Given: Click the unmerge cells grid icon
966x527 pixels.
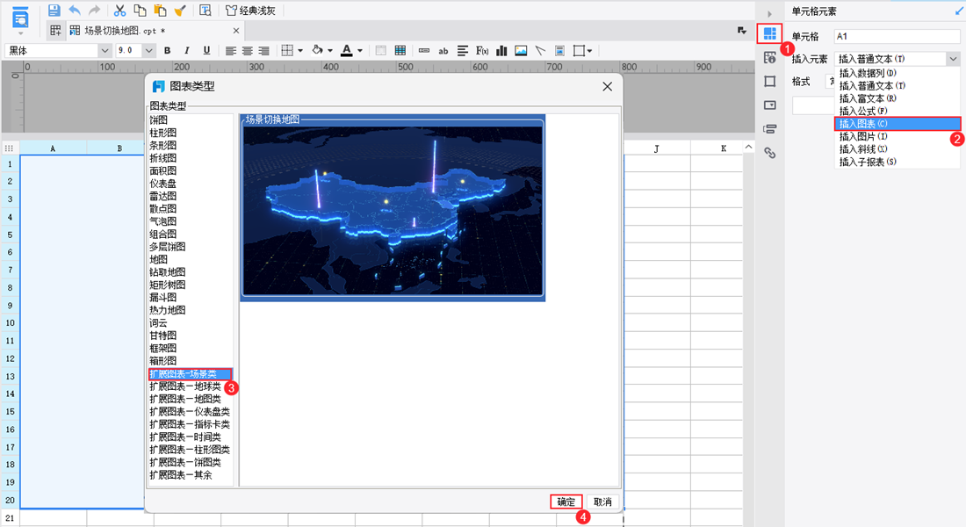Looking at the screenshot, I should 400,51.
